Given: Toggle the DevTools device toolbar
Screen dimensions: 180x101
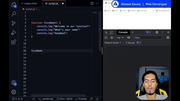Looking at the screenshot, I should coord(111,32).
